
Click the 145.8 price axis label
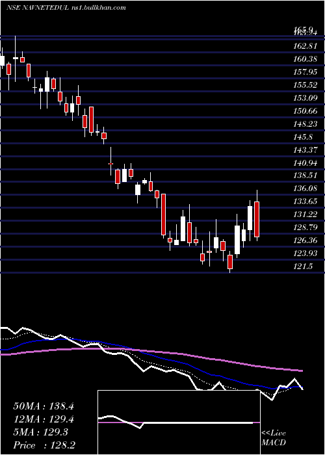pos(304,137)
